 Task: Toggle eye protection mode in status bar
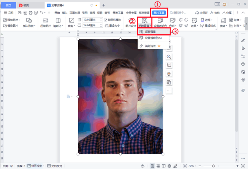point(143,166)
